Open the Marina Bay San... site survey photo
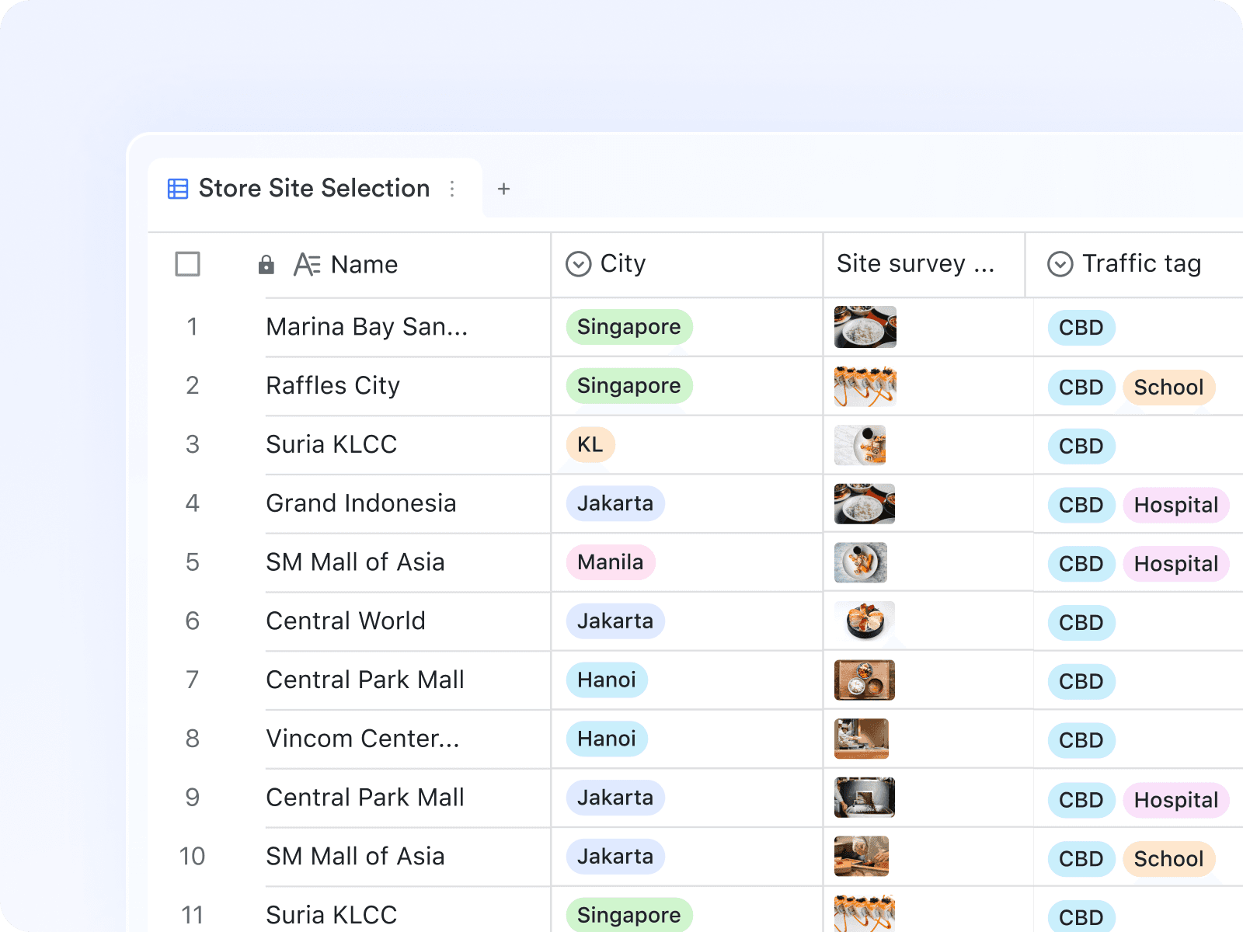Screen dimensions: 1243x932 (865, 327)
